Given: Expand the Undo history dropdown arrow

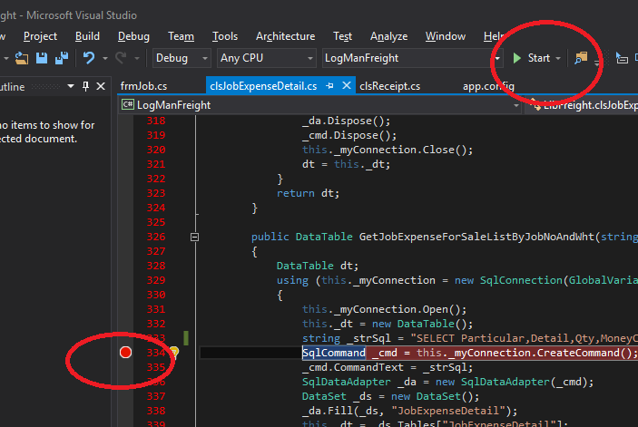Looking at the screenshot, I should coord(105,59).
